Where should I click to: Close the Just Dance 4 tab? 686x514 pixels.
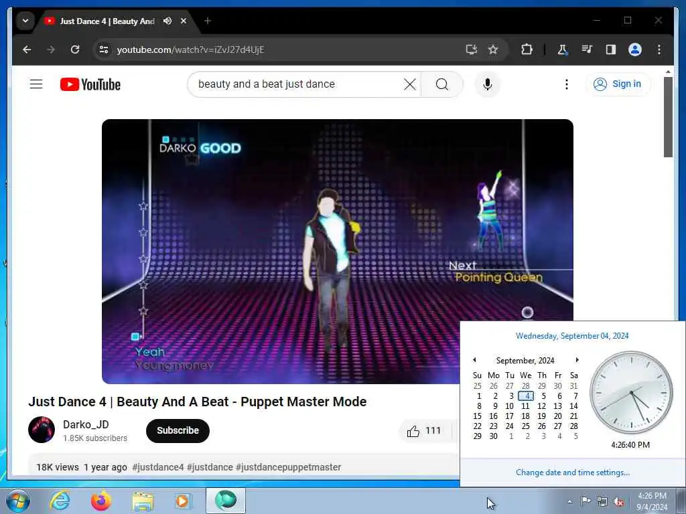(x=184, y=21)
